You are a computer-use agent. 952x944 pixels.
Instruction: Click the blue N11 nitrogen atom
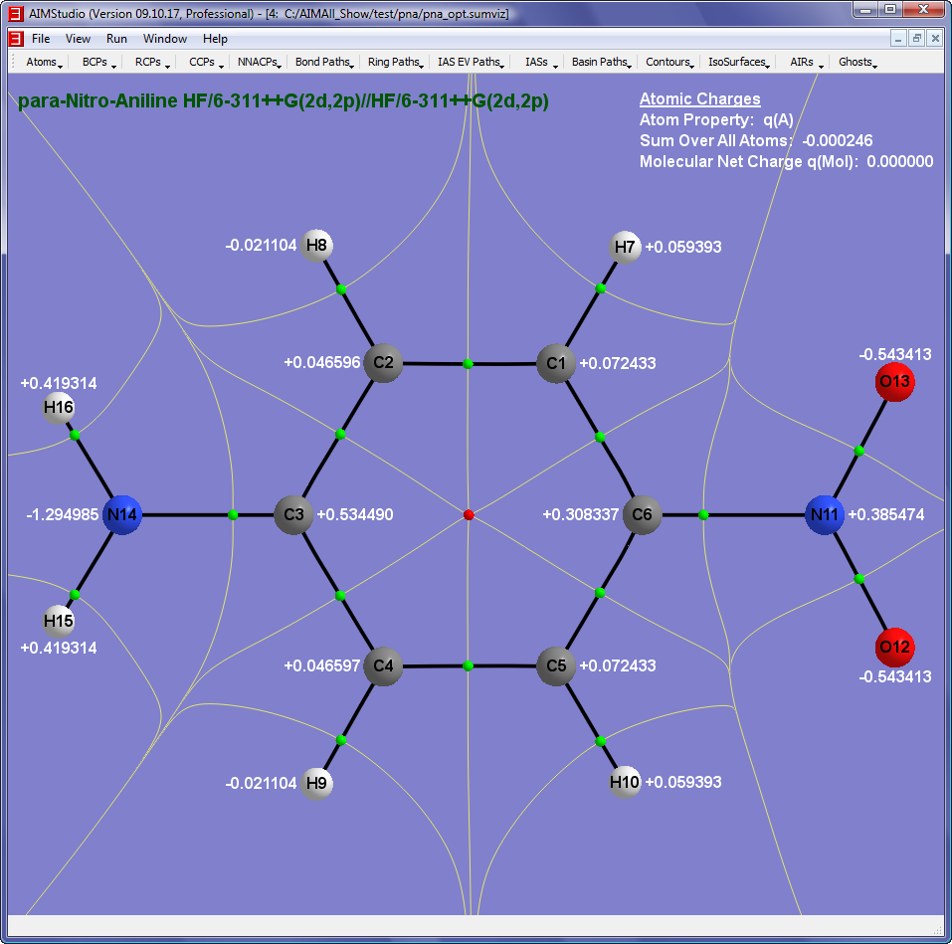[825, 515]
